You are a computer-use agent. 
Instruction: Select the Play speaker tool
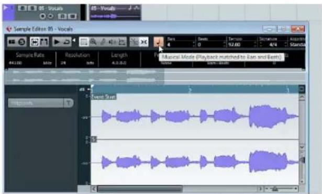tap(112, 42)
